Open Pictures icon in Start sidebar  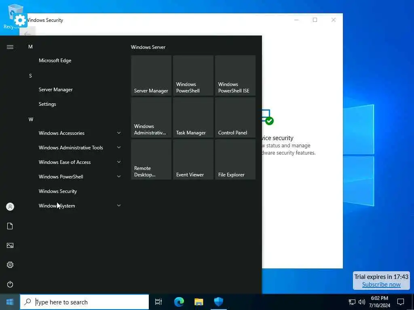point(10,245)
